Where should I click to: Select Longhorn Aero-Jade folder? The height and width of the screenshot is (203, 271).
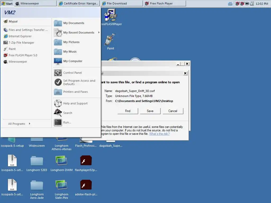pyautogui.click(x=37, y=189)
